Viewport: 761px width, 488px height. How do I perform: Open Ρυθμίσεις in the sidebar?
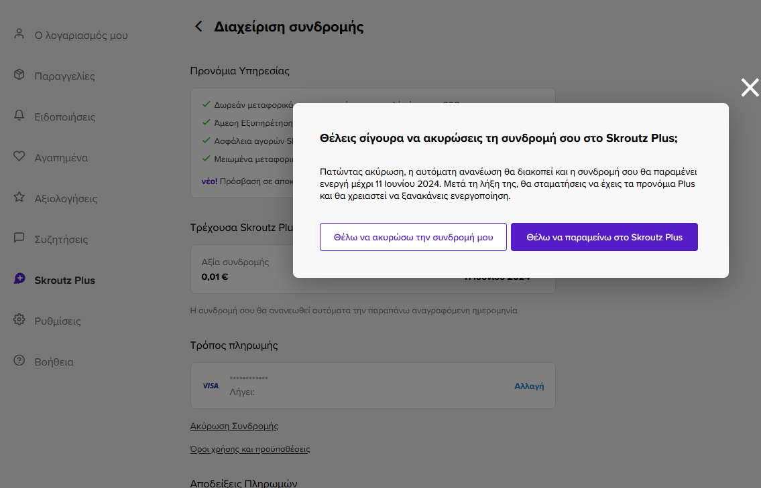coord(58,321)
